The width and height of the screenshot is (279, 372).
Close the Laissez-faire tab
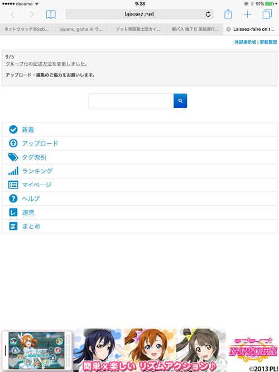click(228, 30)
